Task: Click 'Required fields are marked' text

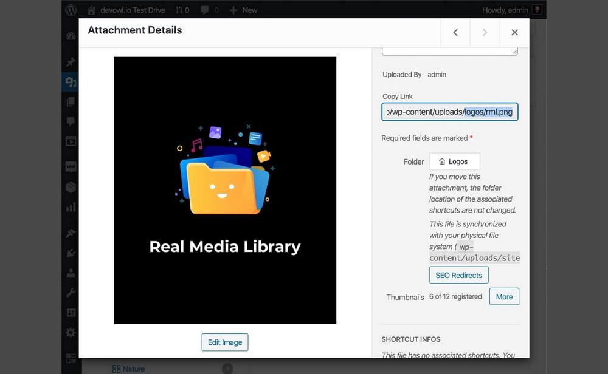Action: 424,138
